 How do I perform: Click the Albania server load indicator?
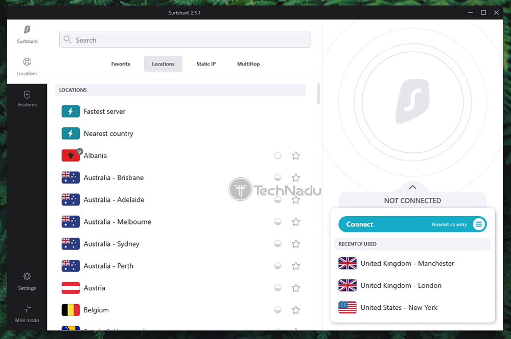pos(277,155)
